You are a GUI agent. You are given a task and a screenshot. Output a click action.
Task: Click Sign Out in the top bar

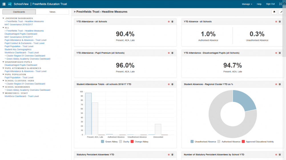click(x=270, y=4)
